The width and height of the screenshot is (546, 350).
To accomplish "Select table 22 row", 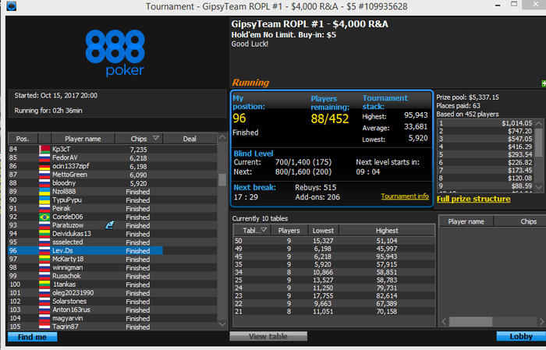I will point(334,304).
